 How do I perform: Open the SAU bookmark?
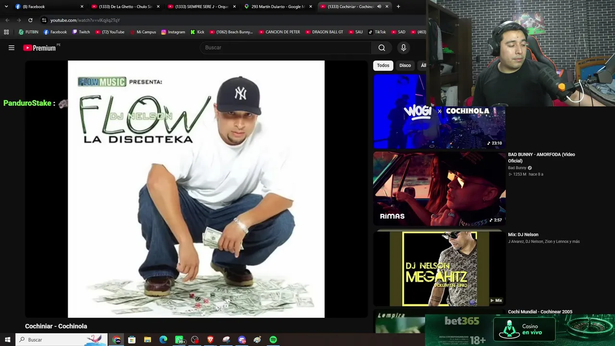tap(355, 32)
